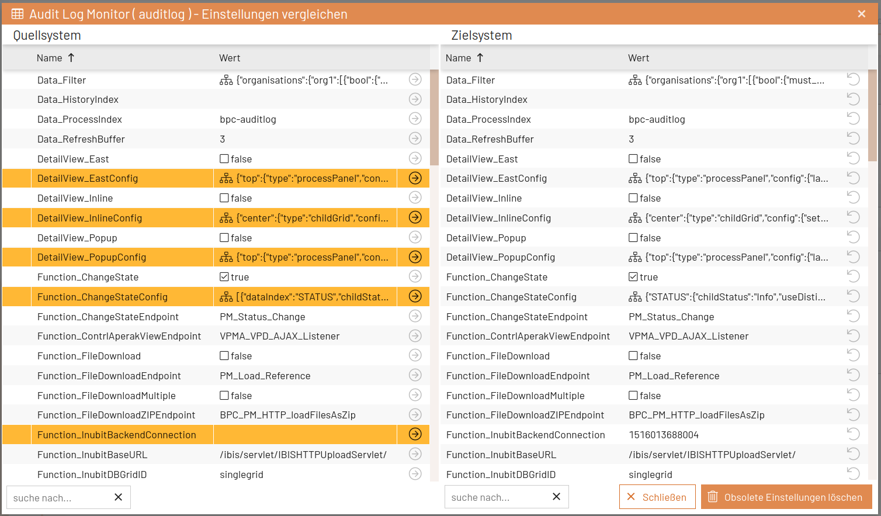Transfer Function_ChangeStateConfig to target system

(x=415, y=296)
